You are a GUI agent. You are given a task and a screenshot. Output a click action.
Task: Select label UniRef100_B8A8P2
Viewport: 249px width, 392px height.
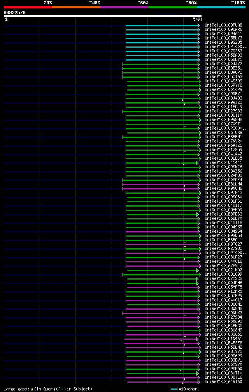(x=223, y=72)
